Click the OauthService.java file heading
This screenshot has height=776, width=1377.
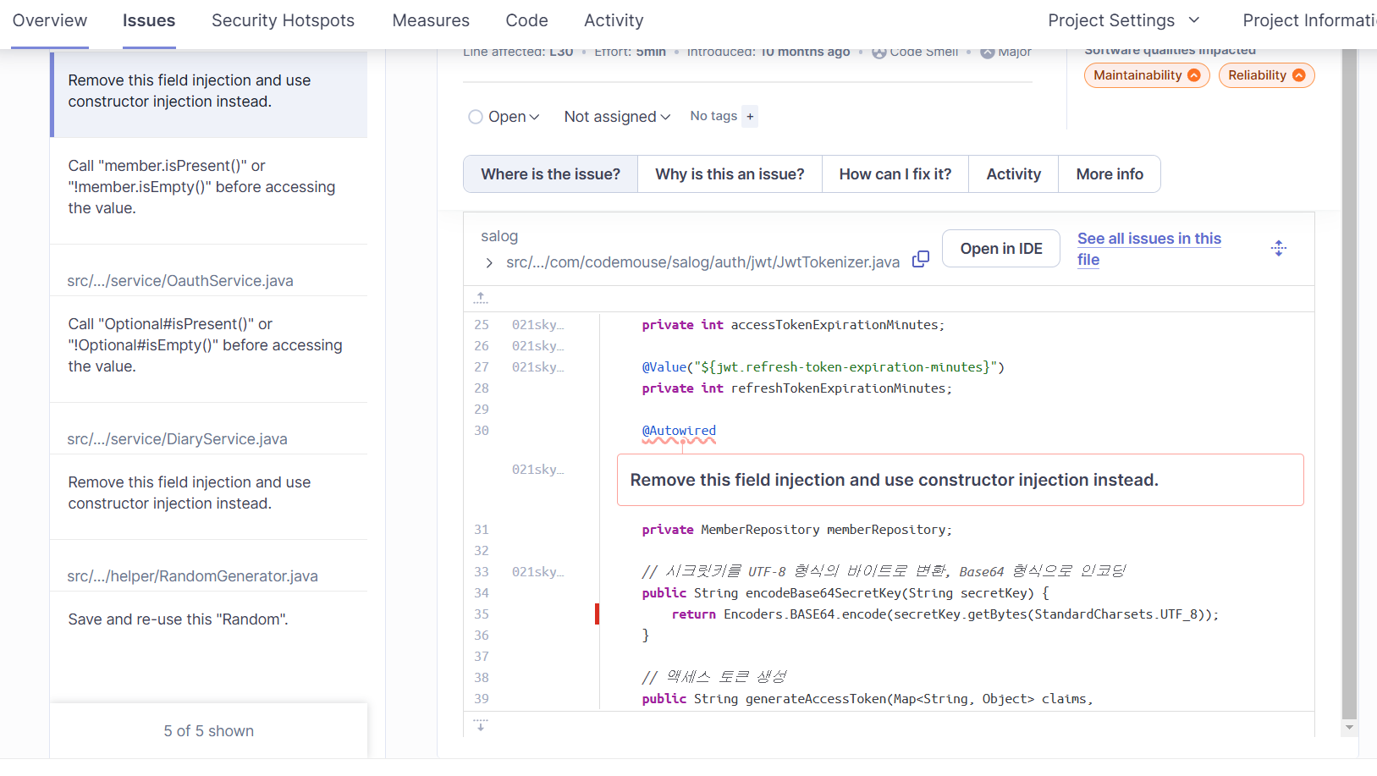point(180,281)
